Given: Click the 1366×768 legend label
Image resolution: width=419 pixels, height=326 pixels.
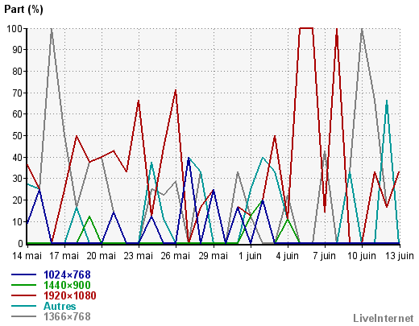Looking at the screenshot, I should coord(67,316).
